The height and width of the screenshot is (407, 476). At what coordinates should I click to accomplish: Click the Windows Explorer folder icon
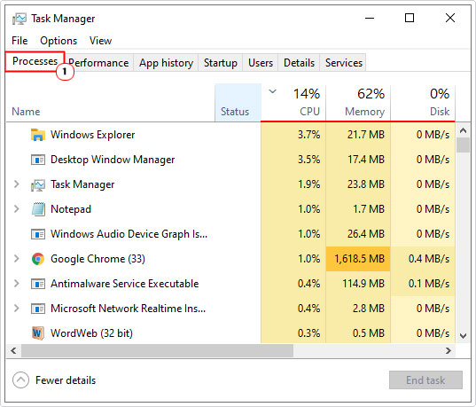[x=38, y=135]
